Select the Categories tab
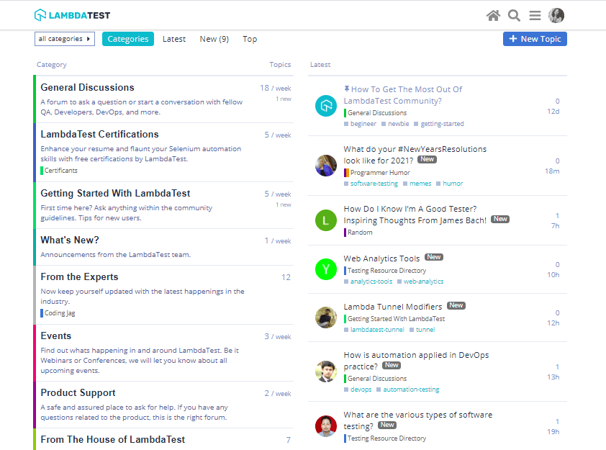Screen dimensions: 606x450 128,39
